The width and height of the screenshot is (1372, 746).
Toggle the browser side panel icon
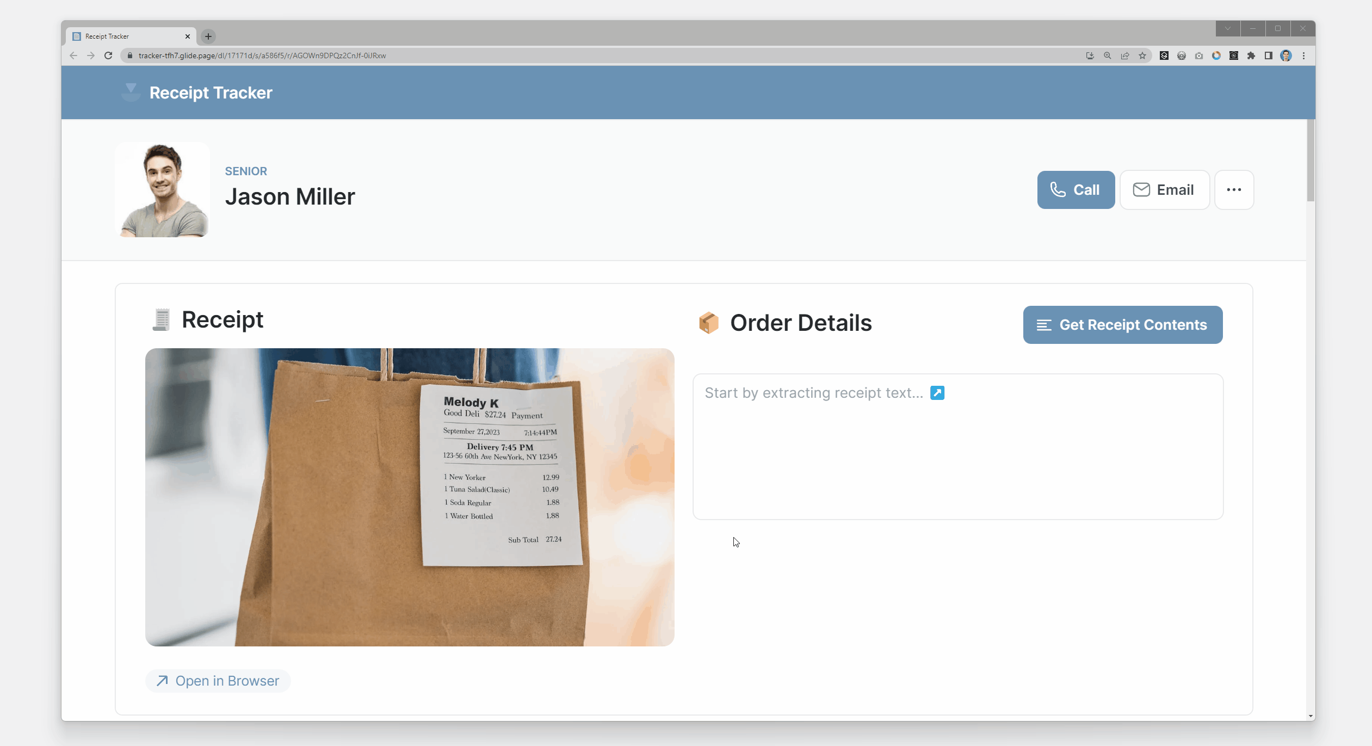(1269, 56)
